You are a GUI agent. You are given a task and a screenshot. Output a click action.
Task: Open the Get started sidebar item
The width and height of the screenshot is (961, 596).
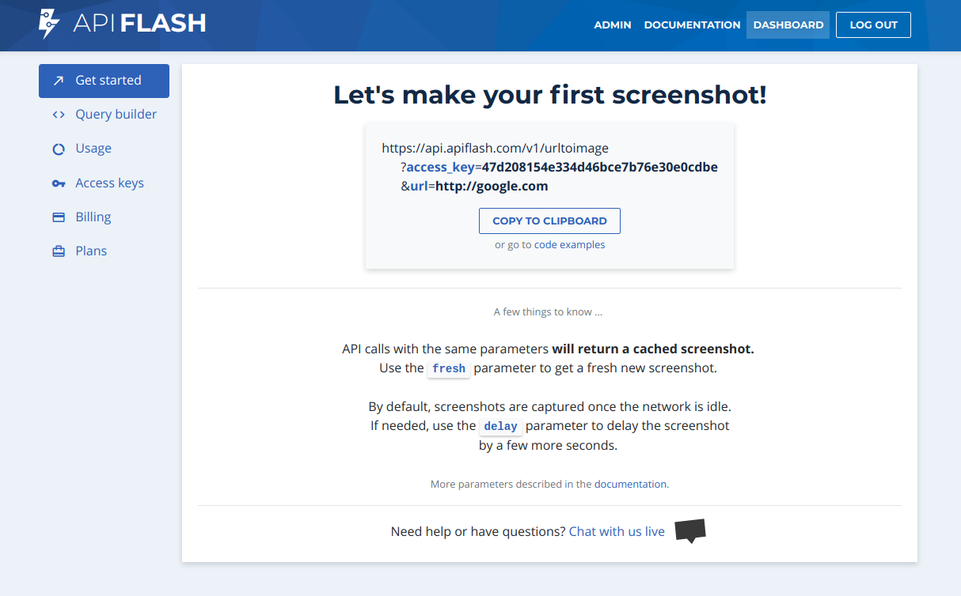[x=104, y=81]
